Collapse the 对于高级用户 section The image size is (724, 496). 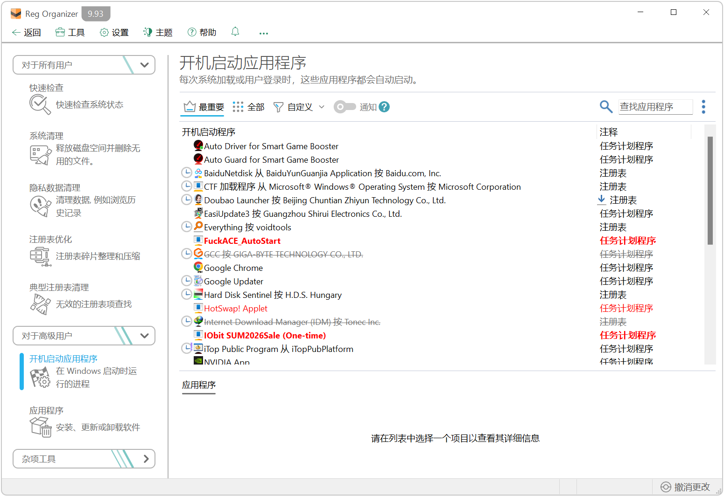click(x=144, y=336)
